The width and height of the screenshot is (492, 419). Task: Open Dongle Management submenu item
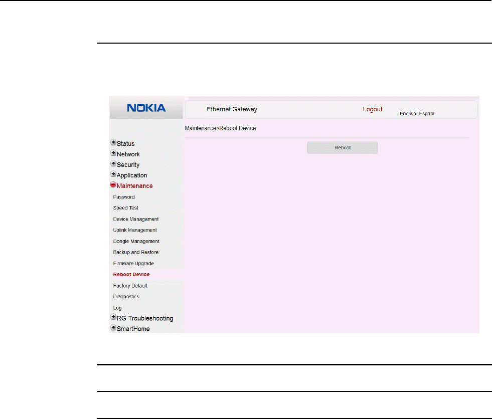136,241
